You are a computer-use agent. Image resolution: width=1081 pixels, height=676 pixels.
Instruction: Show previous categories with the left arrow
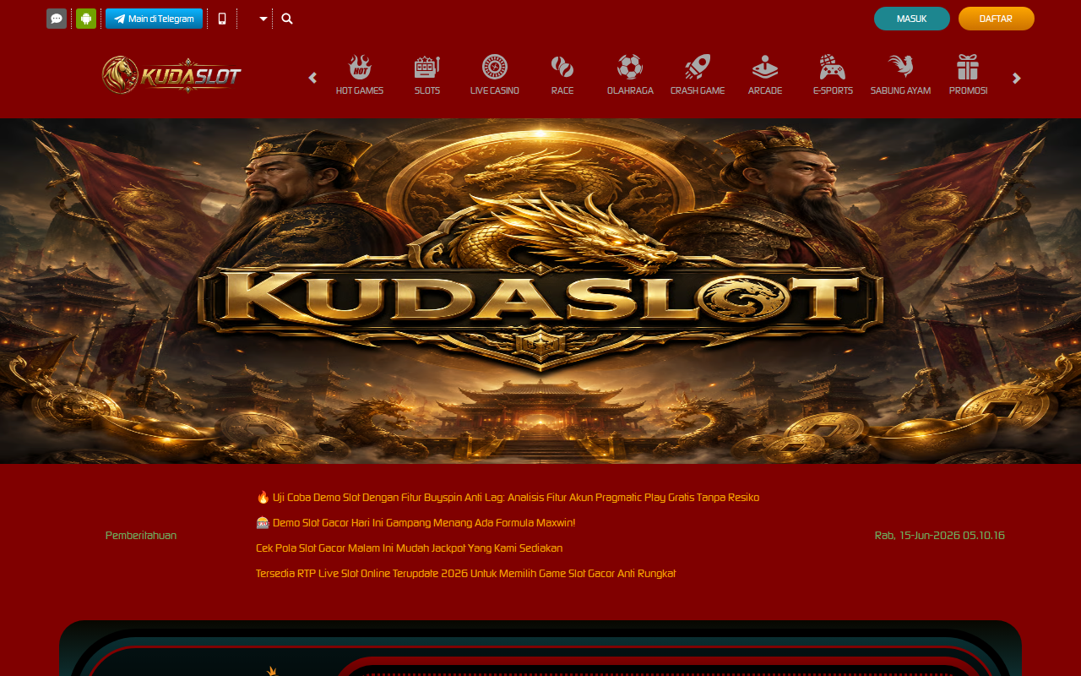click(x=312, y=78)
